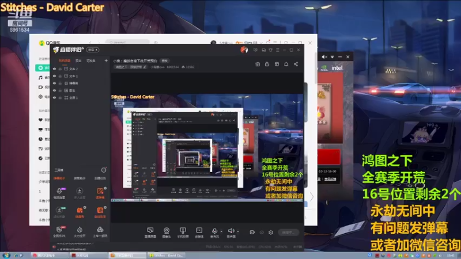Open the middle toolbox tab
The width and height of the screenshot is (461, 259).
coord(80,178)
